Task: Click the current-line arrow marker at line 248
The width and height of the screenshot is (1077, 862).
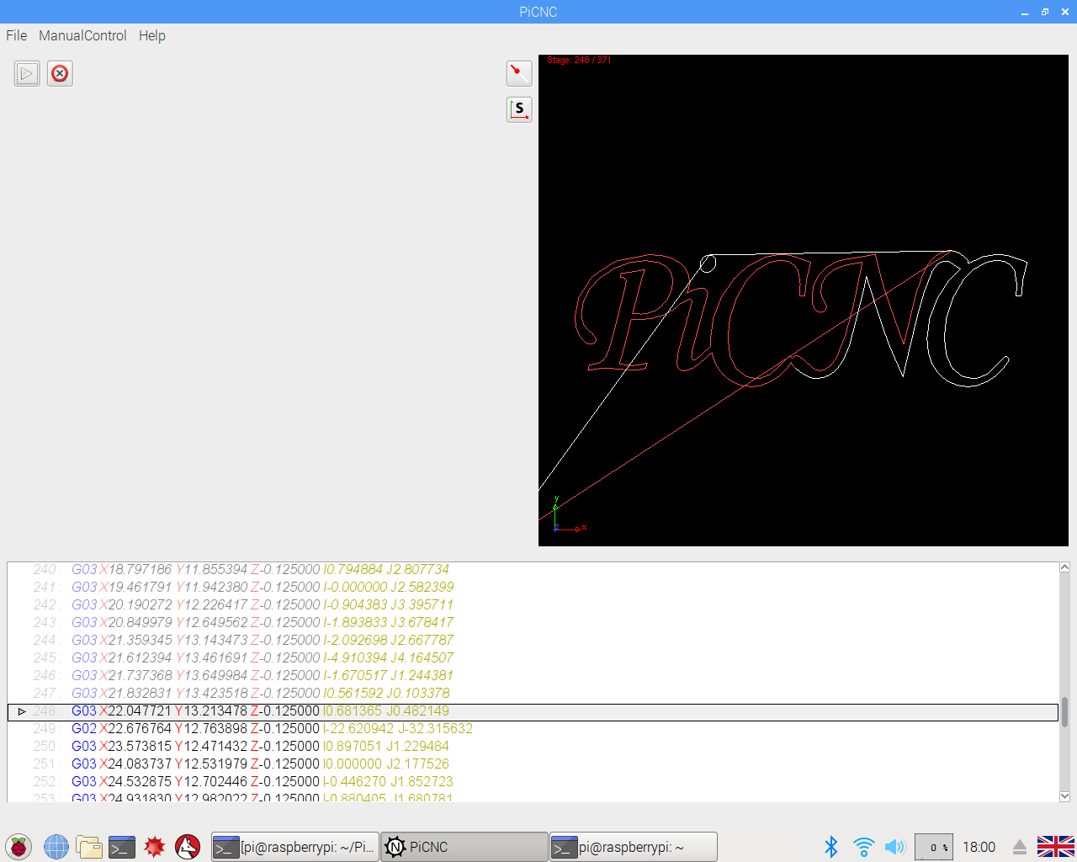Action: point(22,711)
